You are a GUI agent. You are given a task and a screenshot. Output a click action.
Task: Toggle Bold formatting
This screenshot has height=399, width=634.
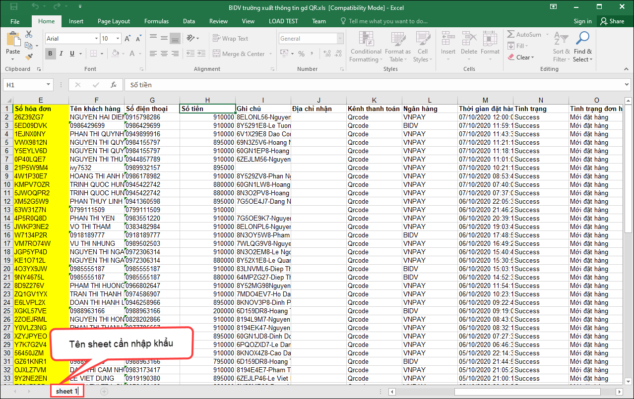point(50,54)
